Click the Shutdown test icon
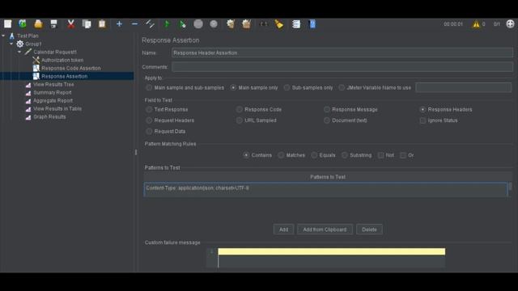Viewport: 518px width, 291px height. [214, 23]
